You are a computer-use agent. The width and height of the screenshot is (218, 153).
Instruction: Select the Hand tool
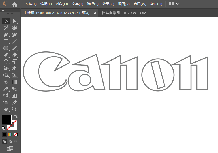click(x=6, y=109)
